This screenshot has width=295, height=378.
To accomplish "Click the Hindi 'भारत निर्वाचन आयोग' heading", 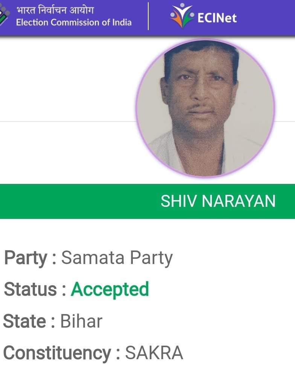I will pos(55,10).
